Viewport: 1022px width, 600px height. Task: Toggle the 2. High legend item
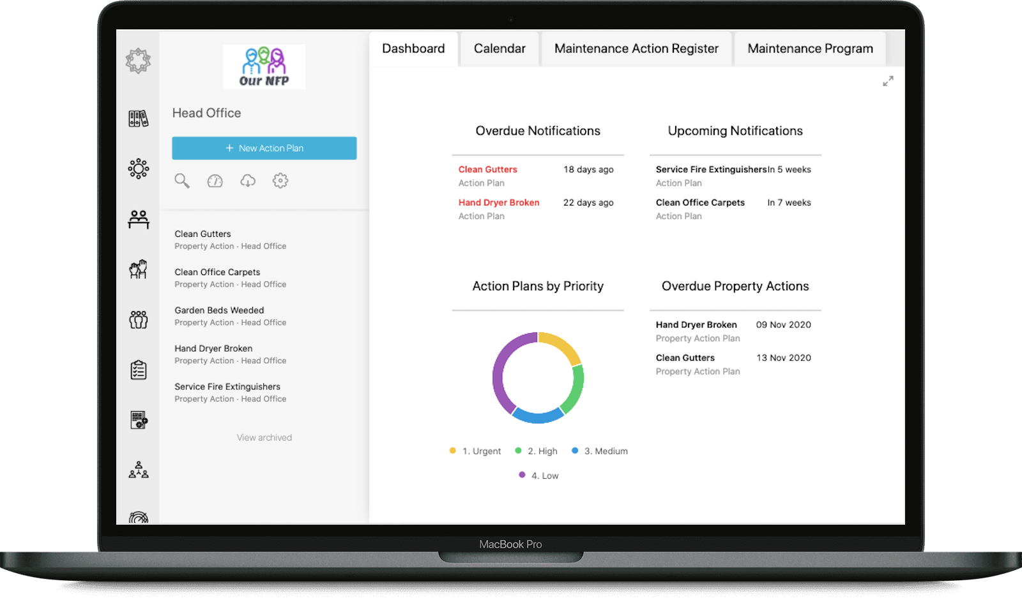tap(537, 451)
